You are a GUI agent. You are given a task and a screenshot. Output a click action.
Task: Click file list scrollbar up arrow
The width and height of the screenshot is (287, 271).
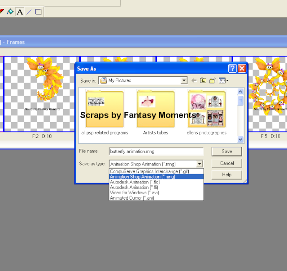coord(240,92)
